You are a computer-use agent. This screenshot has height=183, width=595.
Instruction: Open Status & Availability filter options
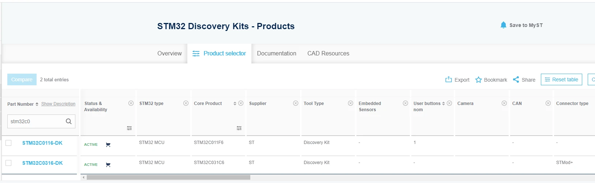point(129,128)
